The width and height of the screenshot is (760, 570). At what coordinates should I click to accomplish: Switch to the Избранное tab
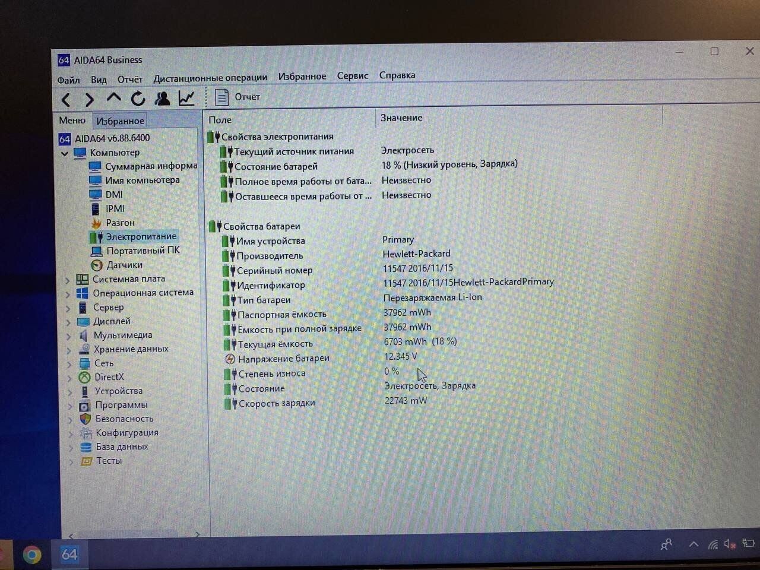pyautogui.click(x=120, y=121)
